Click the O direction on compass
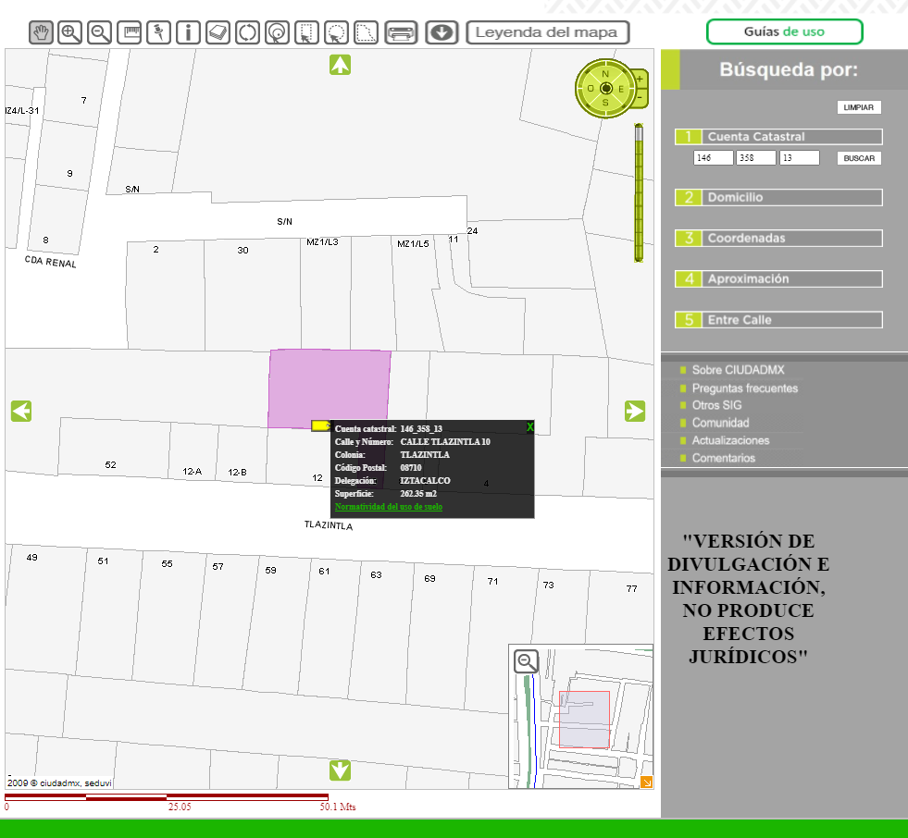908x838 pixels. click(591, 89)
